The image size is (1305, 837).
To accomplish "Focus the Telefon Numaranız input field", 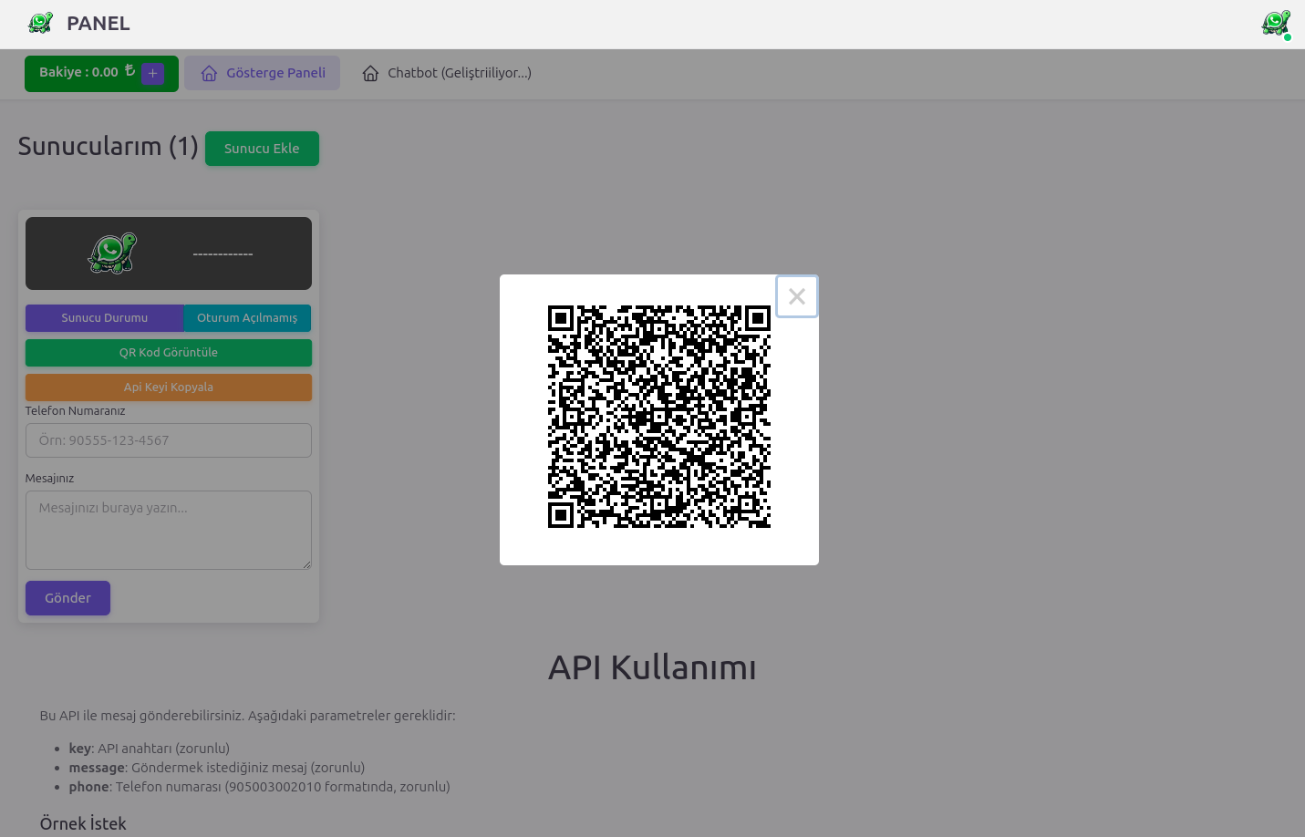I will pyautogui.click(x=169, y=440).
